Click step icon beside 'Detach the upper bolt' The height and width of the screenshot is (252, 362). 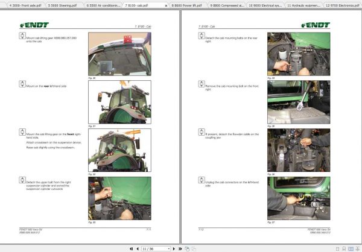(22, 180)
